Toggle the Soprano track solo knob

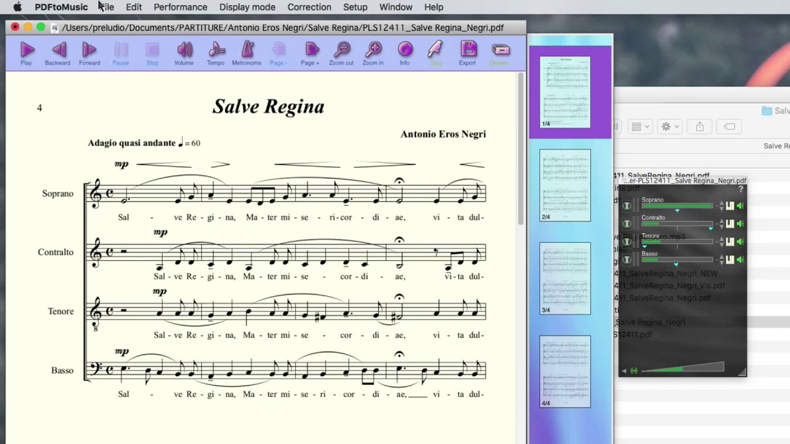[x=627, y=206]
